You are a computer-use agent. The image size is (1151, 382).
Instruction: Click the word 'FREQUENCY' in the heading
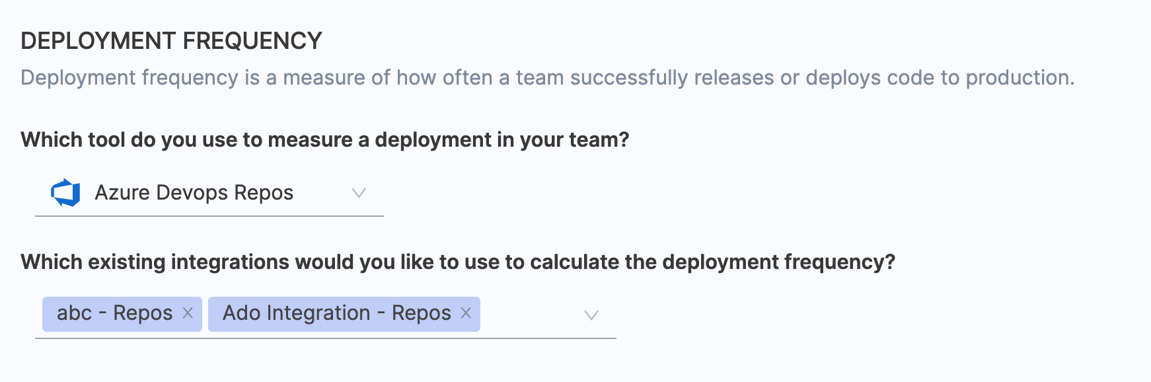point(252,41)
